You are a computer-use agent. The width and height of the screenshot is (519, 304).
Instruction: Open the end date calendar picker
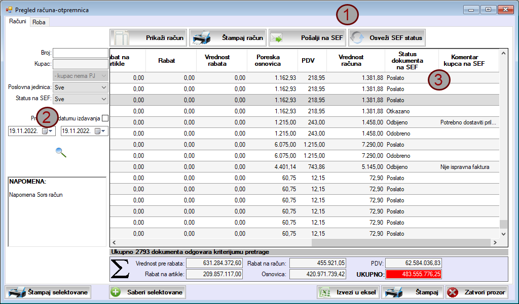(100, 131)
